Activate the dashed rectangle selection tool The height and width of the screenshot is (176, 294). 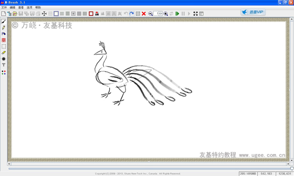tap(3, 46)
